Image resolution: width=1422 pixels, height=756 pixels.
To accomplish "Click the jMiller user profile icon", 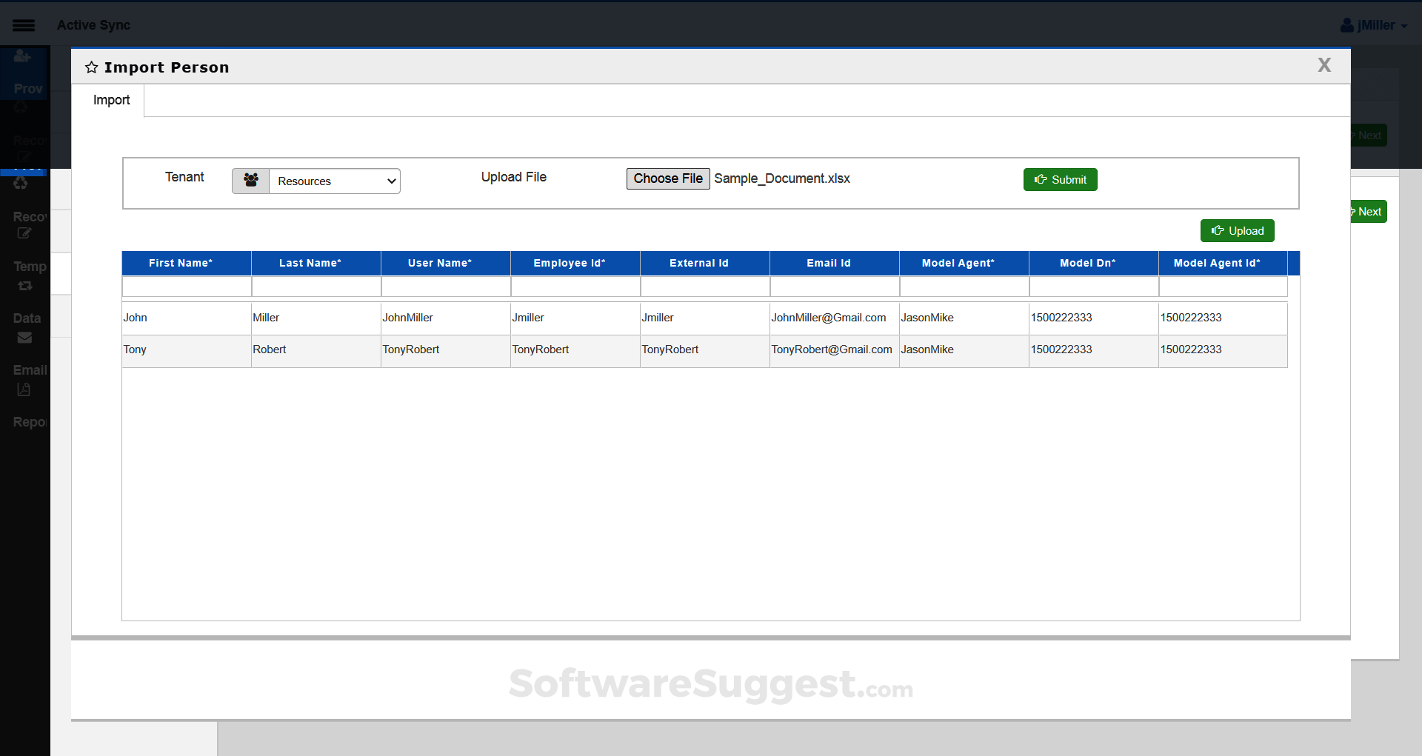I will point(1346,25).
